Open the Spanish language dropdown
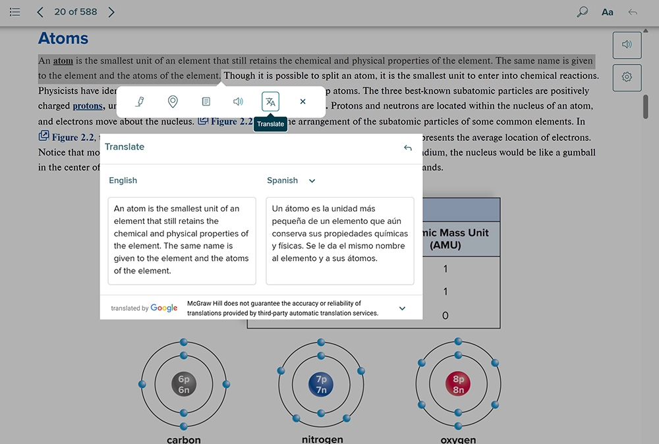The width and height of the screenshot is (659, 444). coord(291,180)
